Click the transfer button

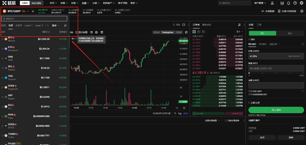291,138
